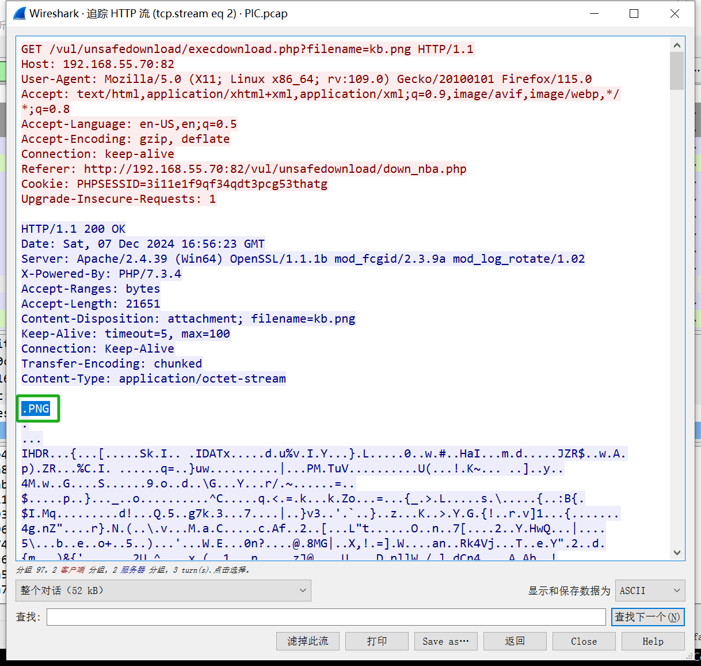
Task: Click into the 查找 search text field
Action: tap(326, 617)
